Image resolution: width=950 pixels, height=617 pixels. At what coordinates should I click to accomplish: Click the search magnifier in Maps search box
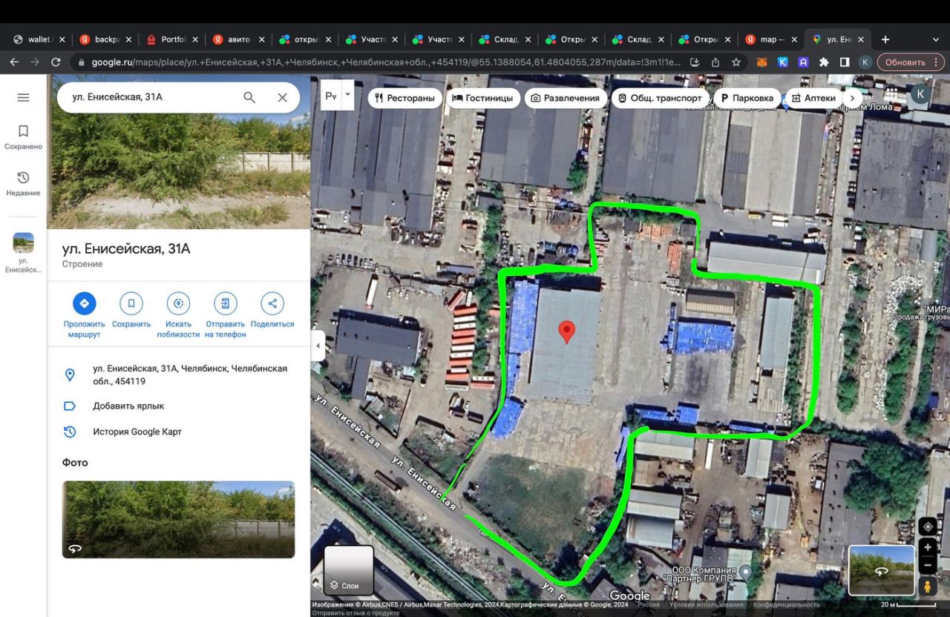tap(249, 97)
